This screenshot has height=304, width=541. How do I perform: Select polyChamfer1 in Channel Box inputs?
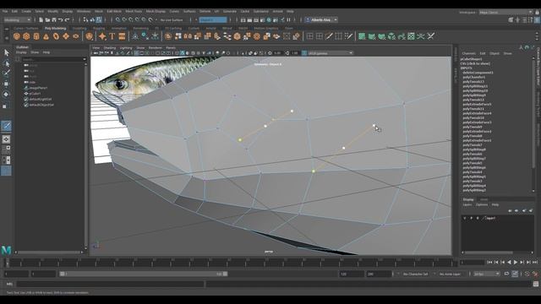click(x=473, y=77)
